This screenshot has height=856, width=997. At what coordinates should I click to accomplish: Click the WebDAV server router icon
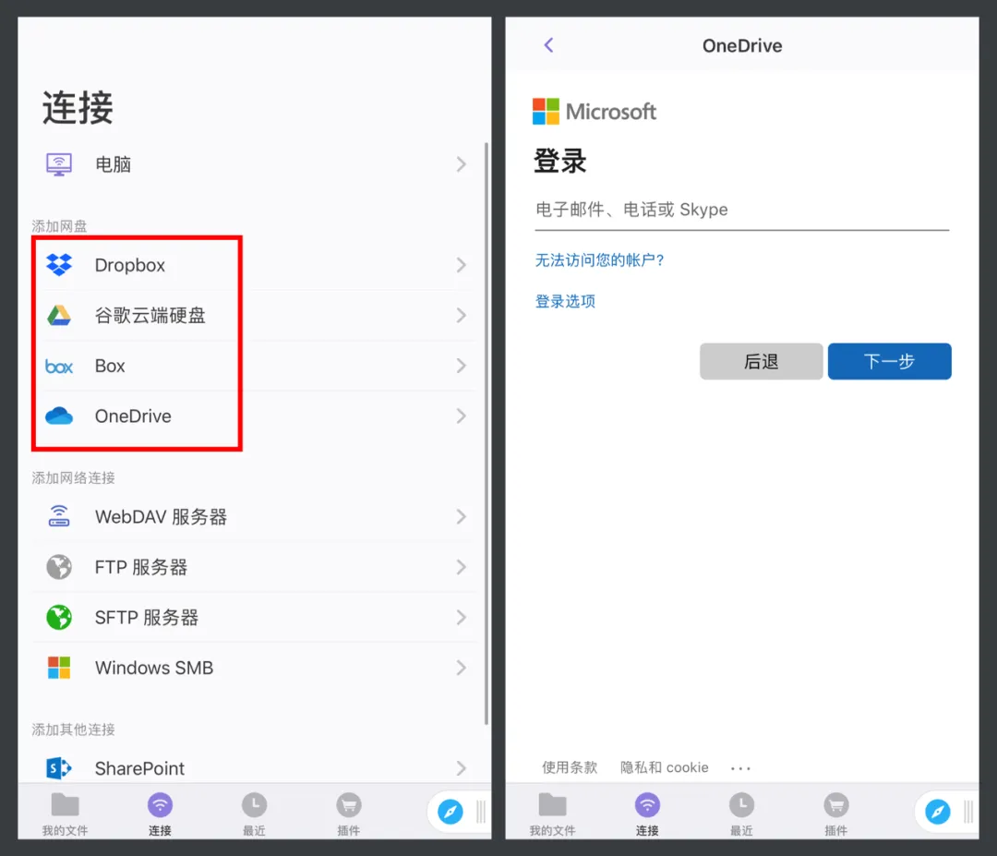pyautogui.click(x=59, y=516)
